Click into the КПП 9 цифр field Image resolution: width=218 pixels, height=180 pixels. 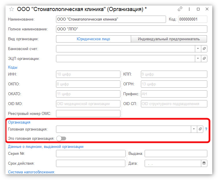pyautogui.click(x=174, y=74)
